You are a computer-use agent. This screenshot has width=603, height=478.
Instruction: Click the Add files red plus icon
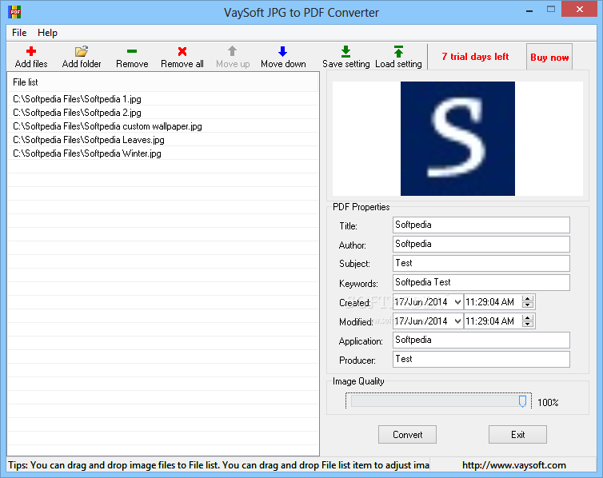click(31, 51)
